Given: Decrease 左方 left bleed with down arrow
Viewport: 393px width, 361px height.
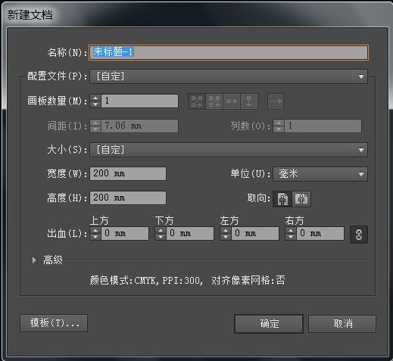Looking at the screenshot, I should (226, 237).
